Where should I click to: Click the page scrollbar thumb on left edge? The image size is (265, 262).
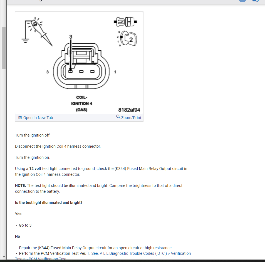pyautogui.click(x=4, y=48)
